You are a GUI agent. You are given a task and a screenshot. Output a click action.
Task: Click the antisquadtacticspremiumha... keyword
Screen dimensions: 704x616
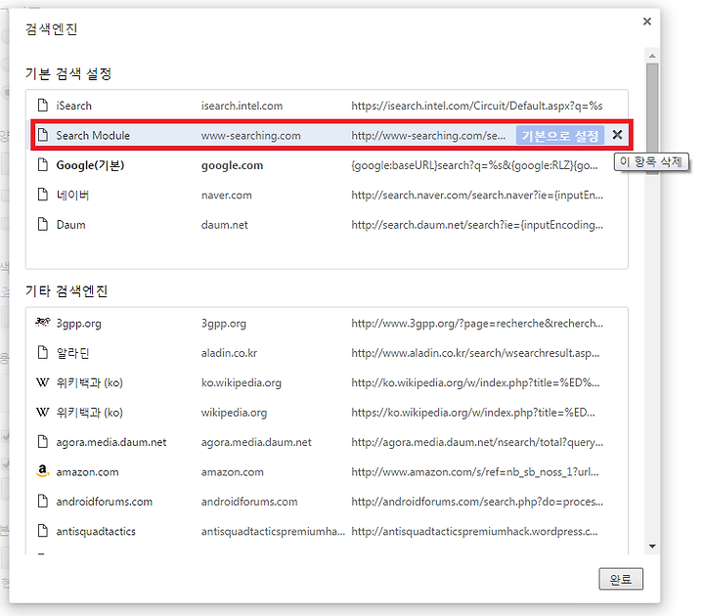tap(273, 531)
